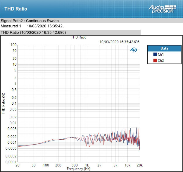183x172 pixels.
Task: Click the THD Ratio title above the graph
Action: click(79, 37)
